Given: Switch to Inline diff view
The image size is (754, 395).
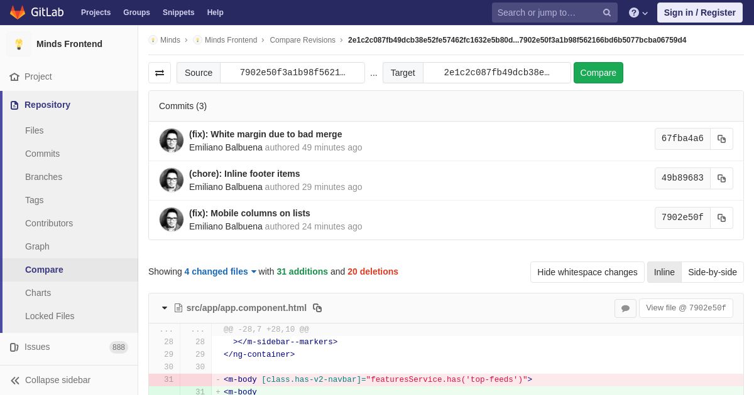Looking at the screenshot, I should 664,272.
